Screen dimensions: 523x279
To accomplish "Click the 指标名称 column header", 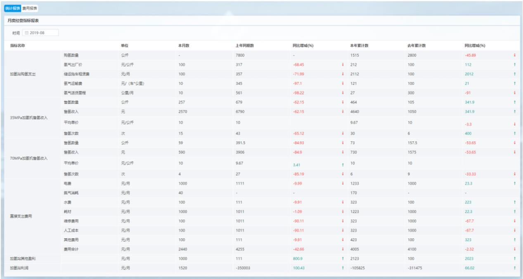I will point(19,45).
